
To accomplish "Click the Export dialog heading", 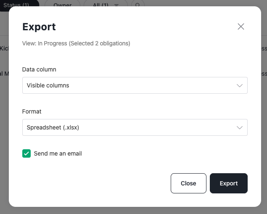I will [x=39, y=27].
